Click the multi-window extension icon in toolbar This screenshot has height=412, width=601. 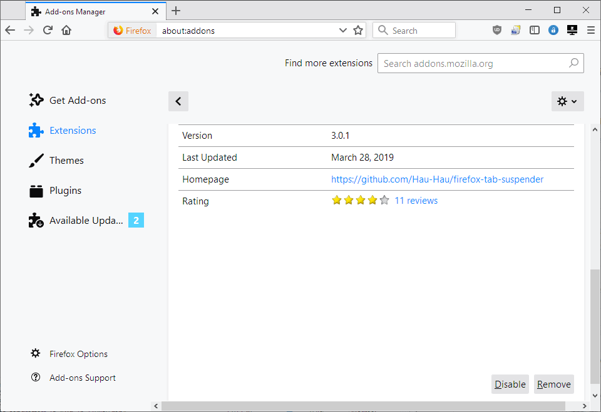tap(515, 30)
